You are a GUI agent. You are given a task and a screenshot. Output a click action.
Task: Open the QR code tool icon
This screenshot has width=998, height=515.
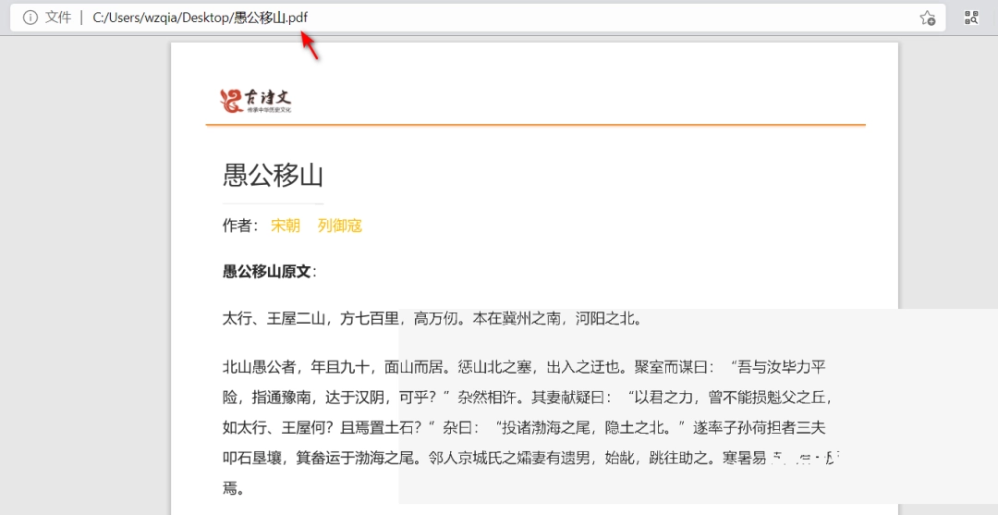click(971, 18)
